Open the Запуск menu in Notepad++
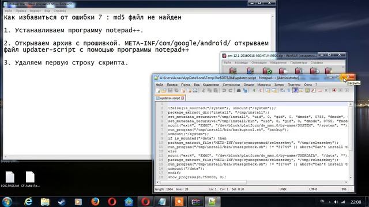The height and width of the screenshot is (207, 369). [279, 85]
